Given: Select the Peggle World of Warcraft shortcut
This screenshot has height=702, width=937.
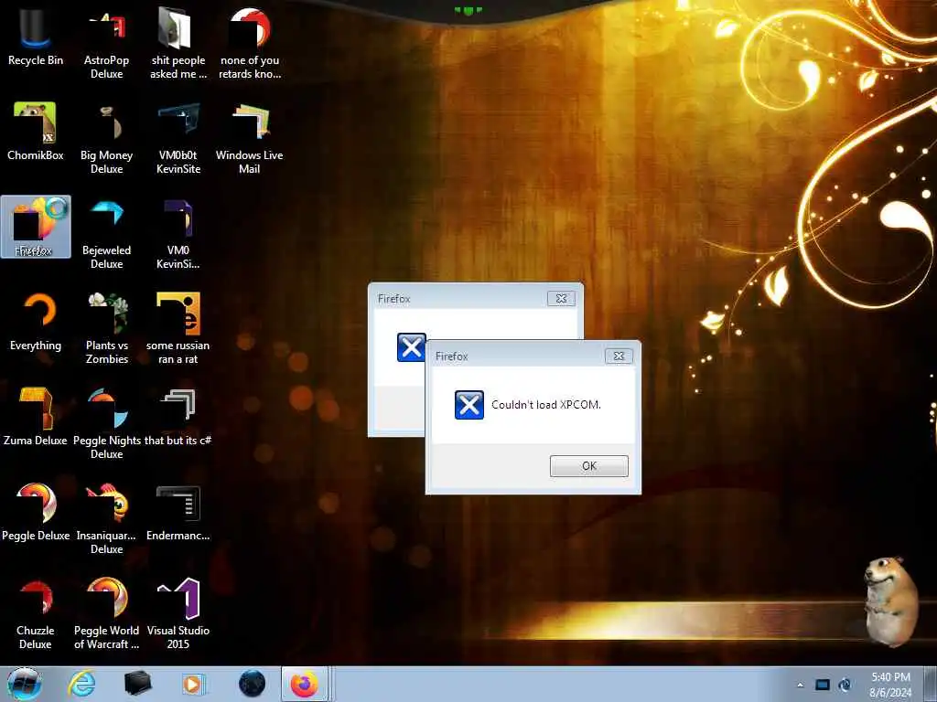Looking at the screenshot, I should (x=106, y=613).
